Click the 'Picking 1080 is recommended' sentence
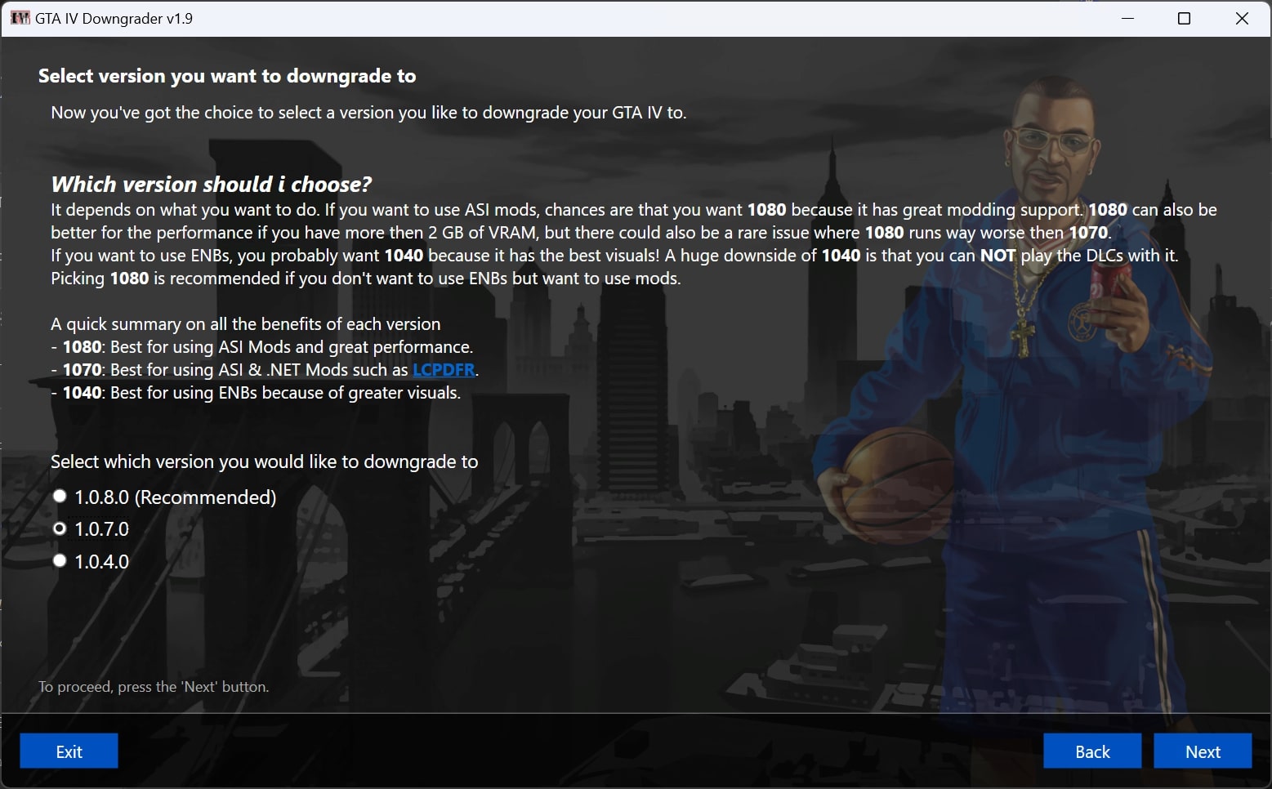 (x=366, y=279)
